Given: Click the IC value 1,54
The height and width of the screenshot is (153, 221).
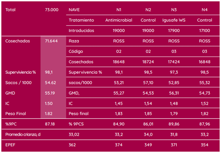Looking at the screenshot, I should coord(148,104).
